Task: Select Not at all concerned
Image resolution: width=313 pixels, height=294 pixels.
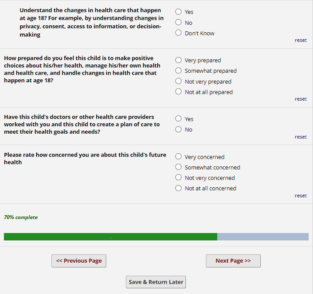Action: click(x=178, y=188)
